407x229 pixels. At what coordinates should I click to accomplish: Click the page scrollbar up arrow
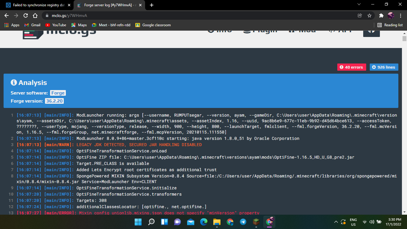404,33
